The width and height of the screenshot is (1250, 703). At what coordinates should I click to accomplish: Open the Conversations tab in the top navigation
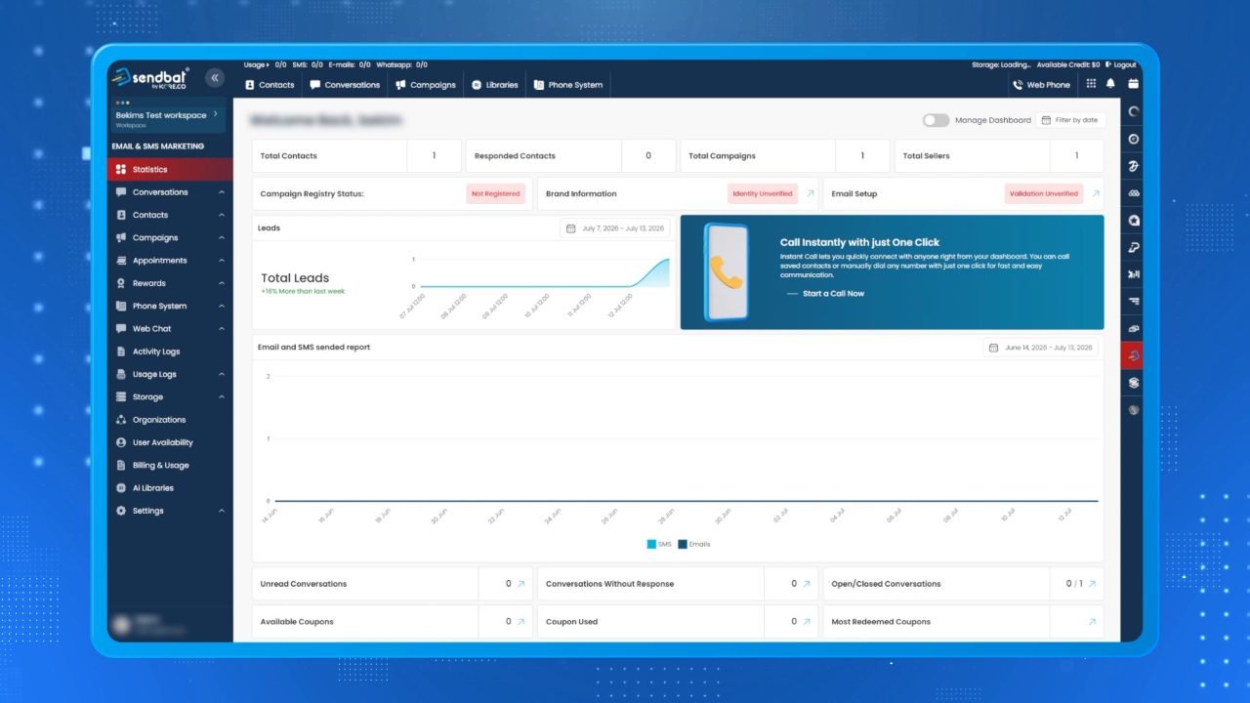click(x=345, y=85)
